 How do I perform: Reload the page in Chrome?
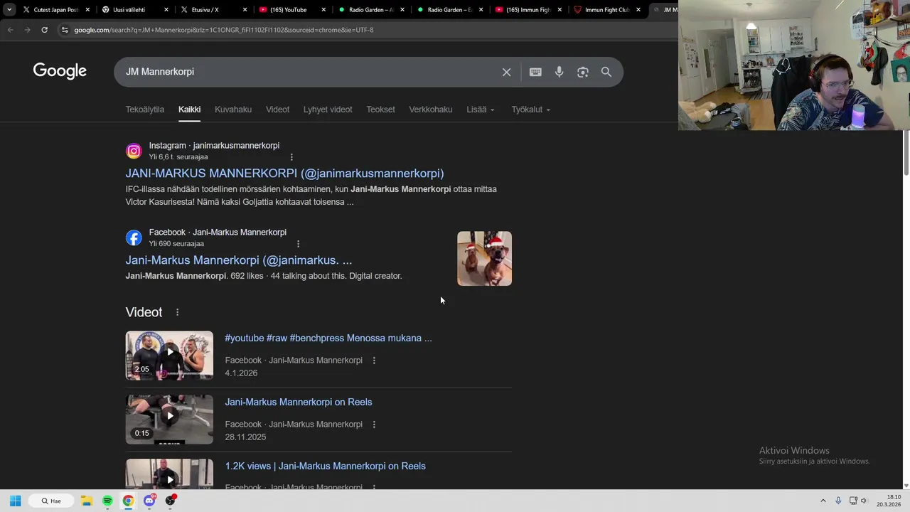tap(44, 30)
